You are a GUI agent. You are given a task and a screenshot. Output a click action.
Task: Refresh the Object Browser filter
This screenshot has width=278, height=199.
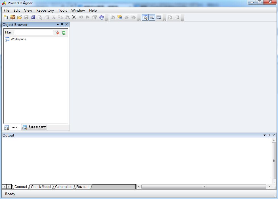click(x=64, y=33)
